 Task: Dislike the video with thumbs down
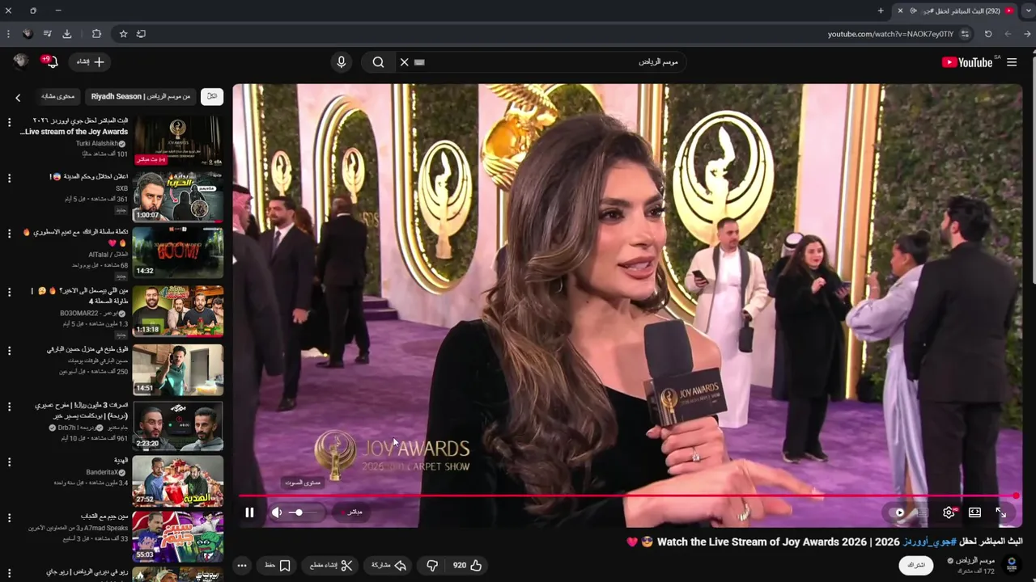click(432, 565)
